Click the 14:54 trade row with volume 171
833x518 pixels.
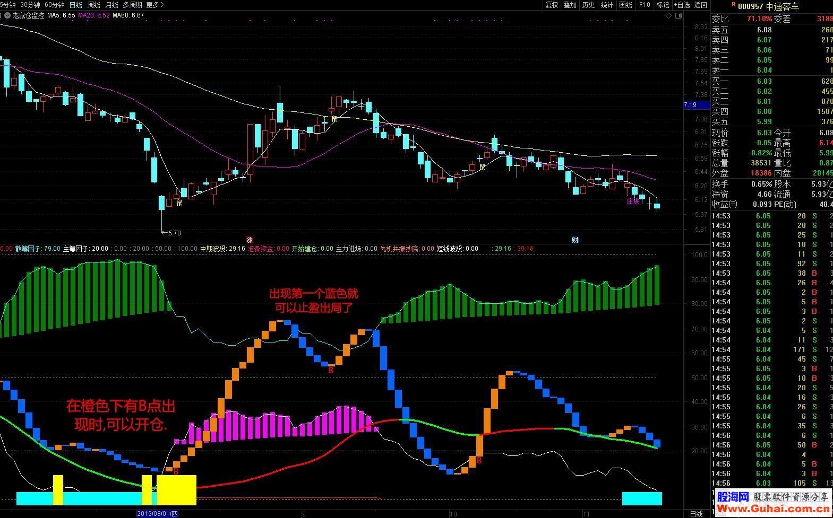point(772,349)
